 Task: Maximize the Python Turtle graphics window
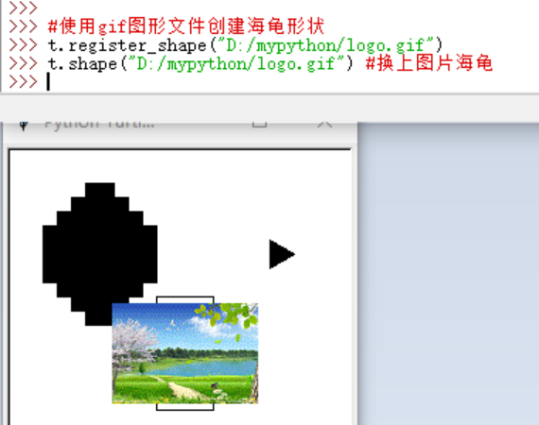point(259,124)
